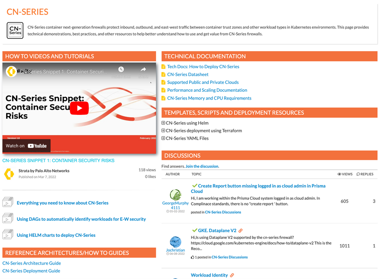Open Everything you need to know about CN-Series
The width and height of the screenshot is (390, 279).
[63, 203]
